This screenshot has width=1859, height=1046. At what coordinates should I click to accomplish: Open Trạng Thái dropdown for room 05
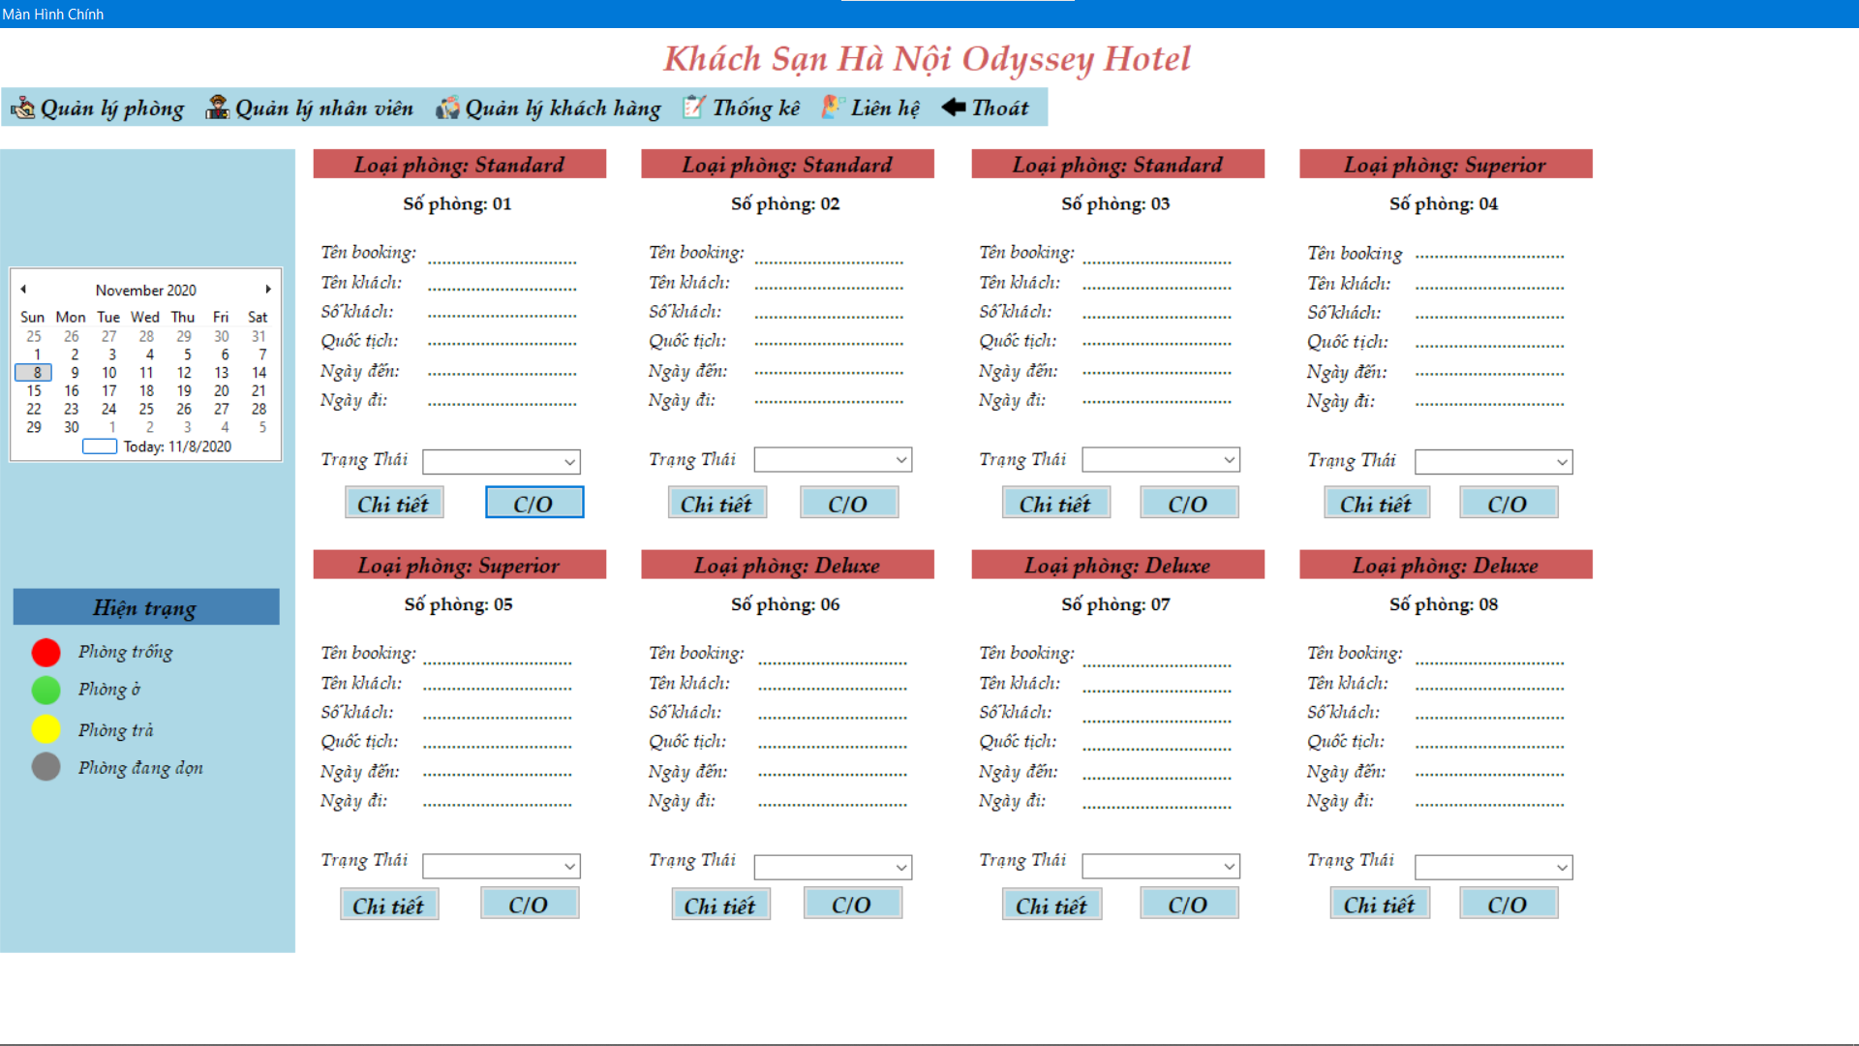pyautogui.click(x=502, y=866)
